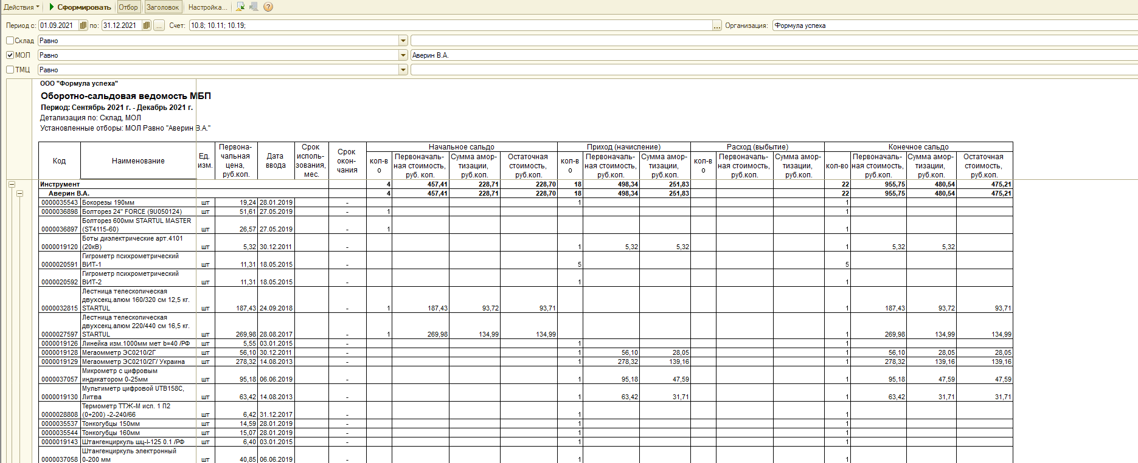This screenshot has width=1138, height=463.
Task: Open Настройка... report settings
Action: click(x=207, y=7)
